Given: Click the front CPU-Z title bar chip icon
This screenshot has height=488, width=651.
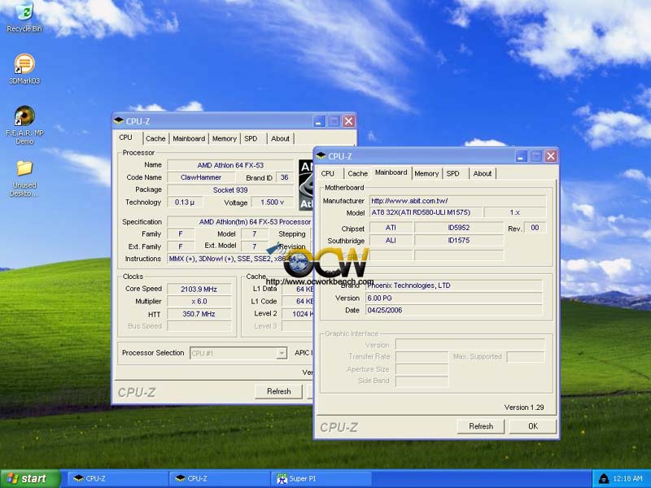Looking at the screenshot, I should (321, 155).
